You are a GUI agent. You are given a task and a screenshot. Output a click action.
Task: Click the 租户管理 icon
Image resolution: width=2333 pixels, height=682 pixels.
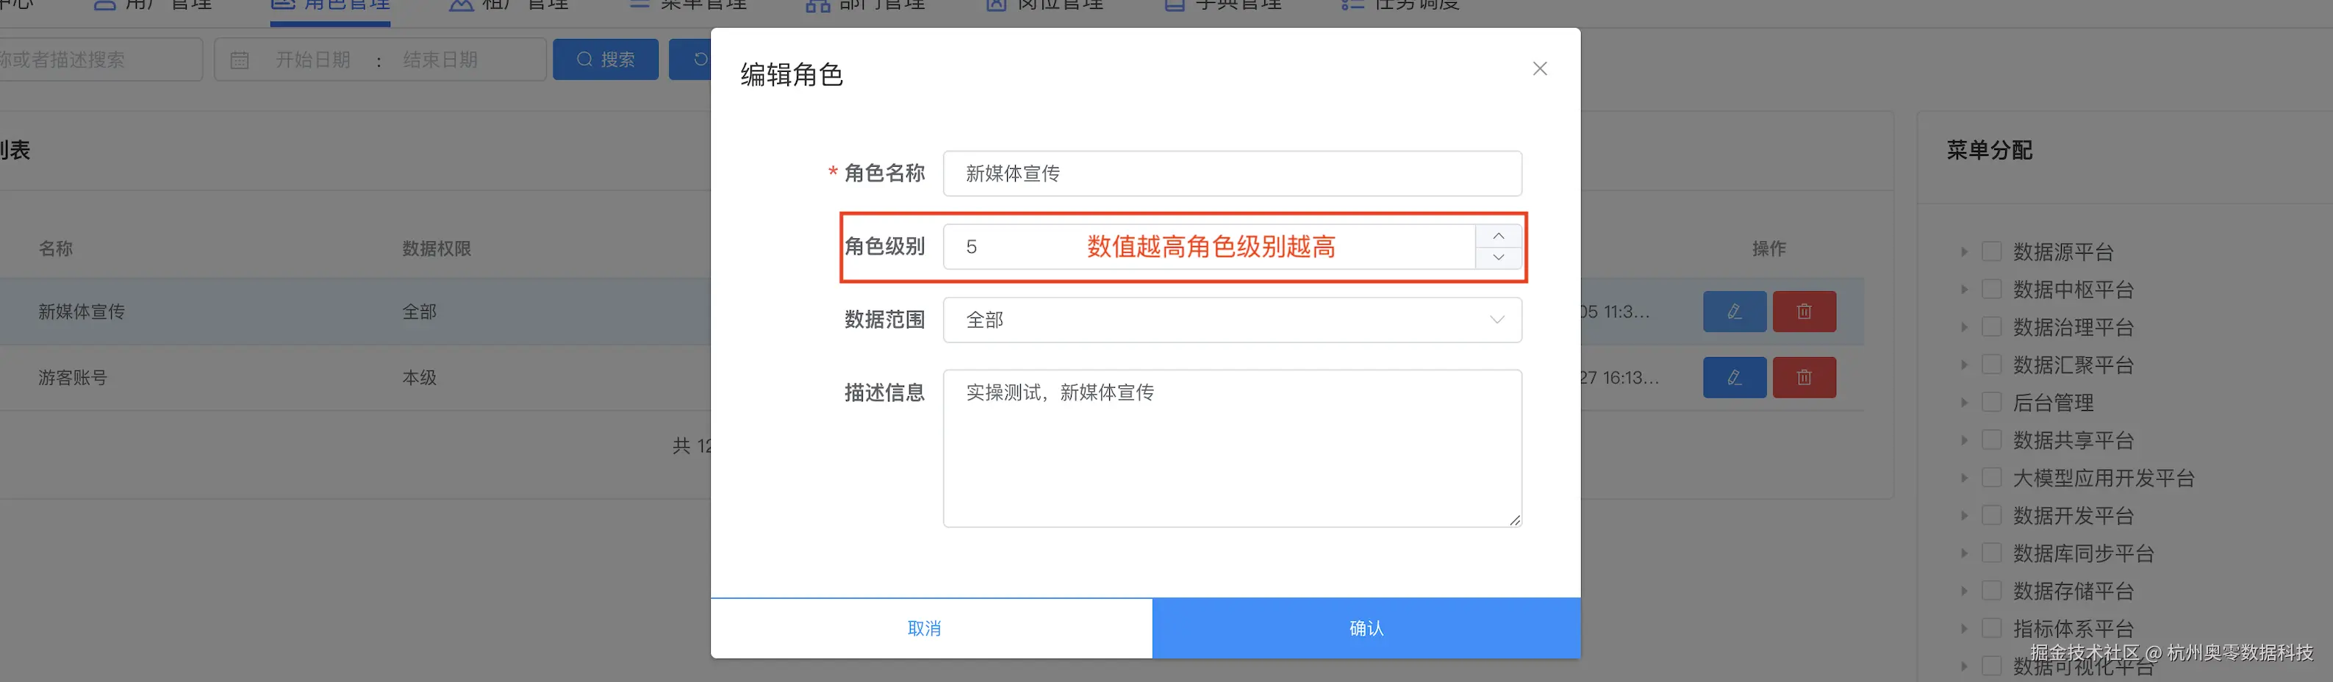click(x=460, y=4)
